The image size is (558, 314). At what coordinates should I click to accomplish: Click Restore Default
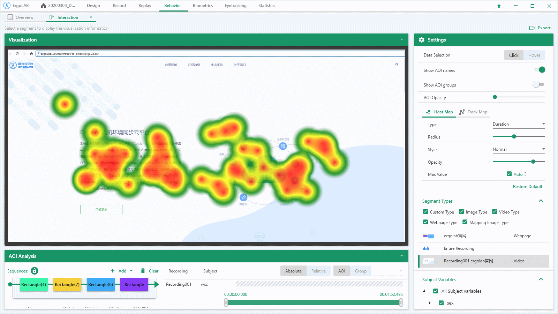(x=528, y=187)
